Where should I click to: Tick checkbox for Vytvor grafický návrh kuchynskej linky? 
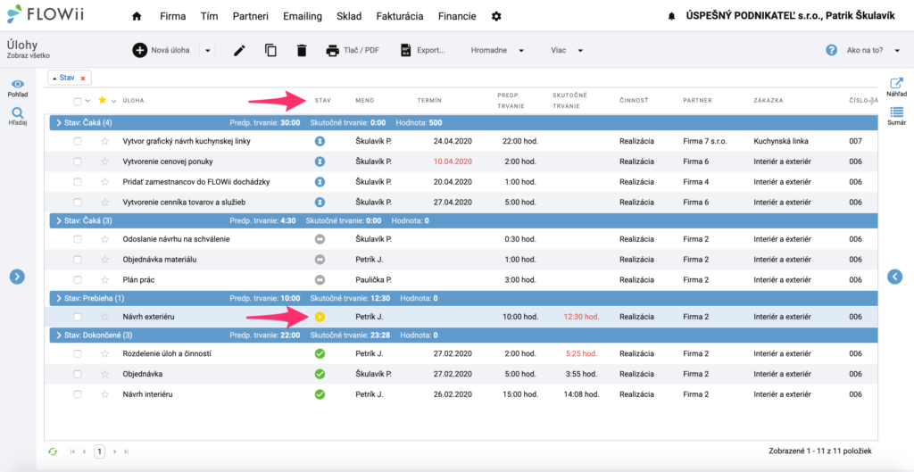78,141
